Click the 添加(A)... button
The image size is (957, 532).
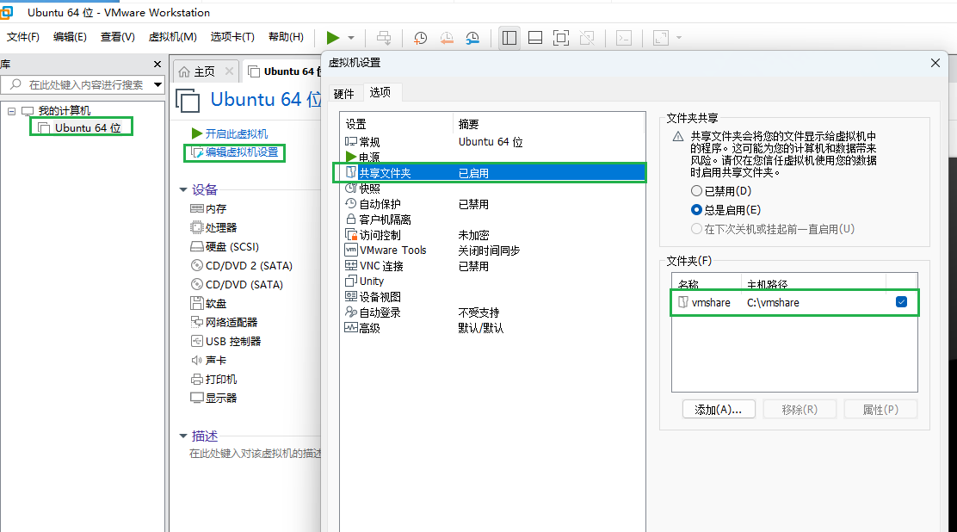(719, 410)
